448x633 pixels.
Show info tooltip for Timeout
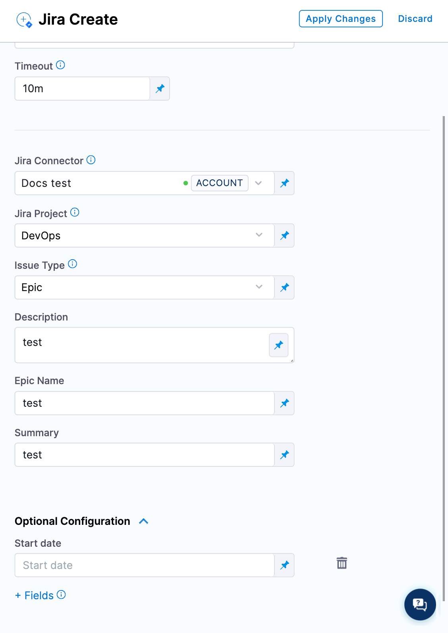(60, 65)
